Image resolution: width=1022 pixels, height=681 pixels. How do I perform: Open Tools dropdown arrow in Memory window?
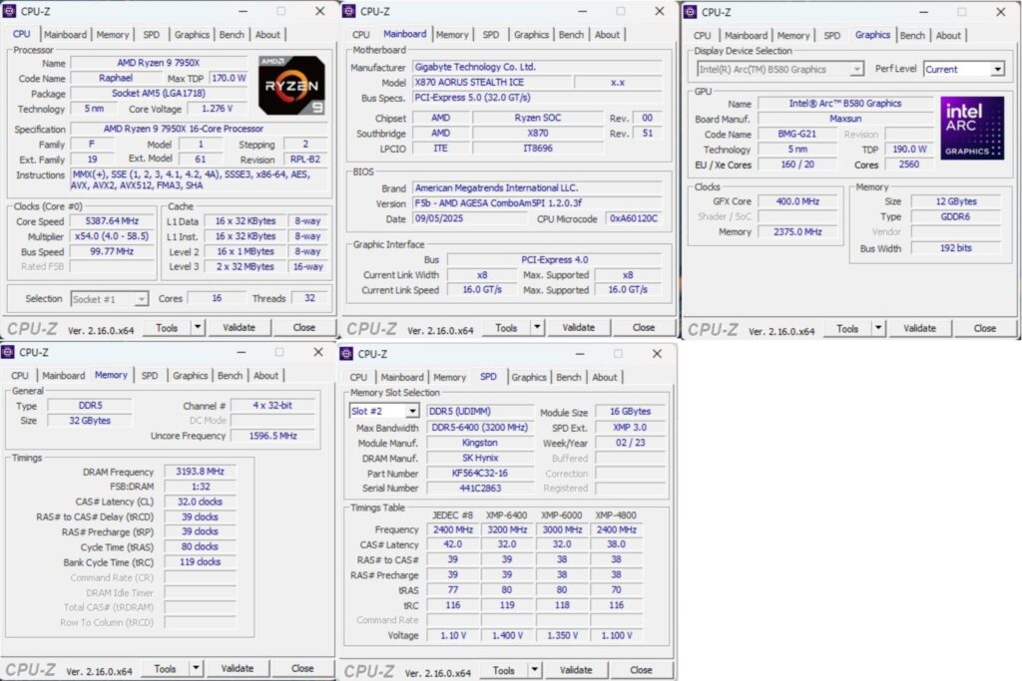[x=196, y=668]
